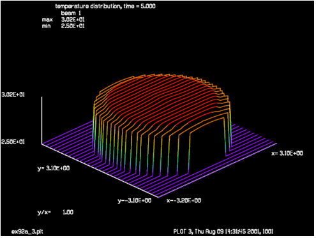Click the y= 3.10E+00 axis label
This screenshot has width=316, height=238.
[x=54, y=168]
